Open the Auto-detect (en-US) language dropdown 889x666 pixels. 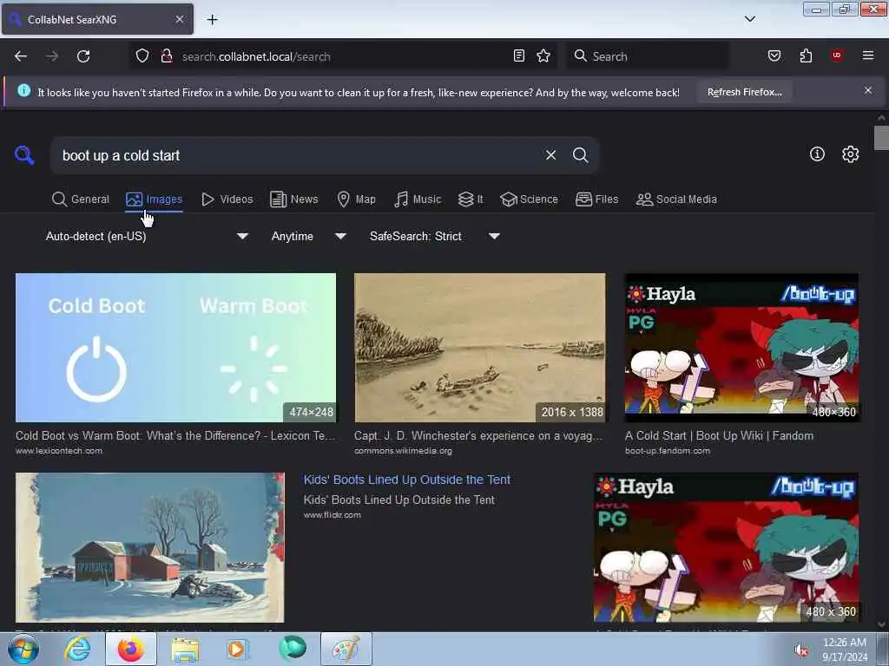pos(146,236)
